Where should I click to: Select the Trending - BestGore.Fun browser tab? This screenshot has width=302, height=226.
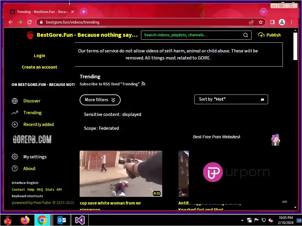[42, 12]
